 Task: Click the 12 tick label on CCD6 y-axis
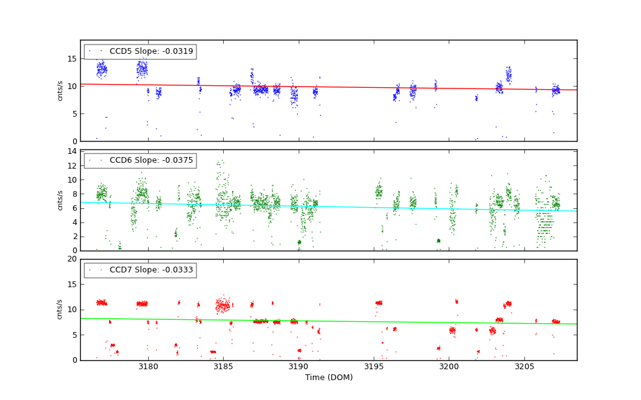pyautogui.click(x=72, y=165)
